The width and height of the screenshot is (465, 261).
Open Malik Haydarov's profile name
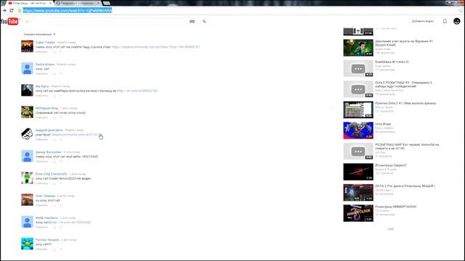pyautogui.click(x=46, y=217)
